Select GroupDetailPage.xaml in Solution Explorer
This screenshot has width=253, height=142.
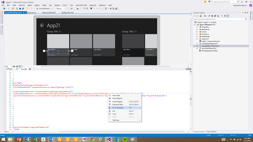[x=210, y=44]
